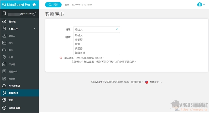Open 提醒事項 reminders in the sidebar
The image size is (210, 113).
[13, 71]
